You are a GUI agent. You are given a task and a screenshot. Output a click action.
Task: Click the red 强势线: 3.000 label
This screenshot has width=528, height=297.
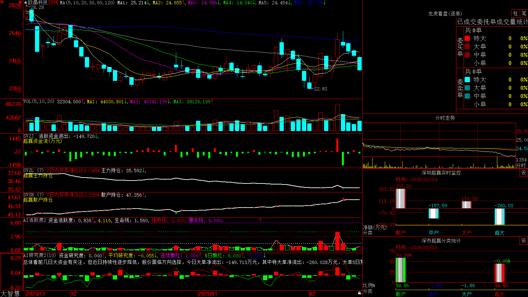168,220
